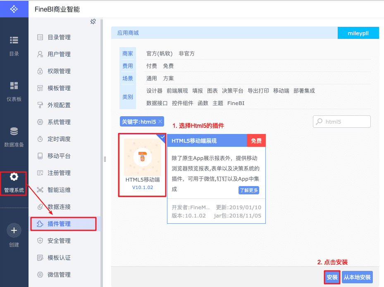Click the 应用商城 header title

[128, 33]
